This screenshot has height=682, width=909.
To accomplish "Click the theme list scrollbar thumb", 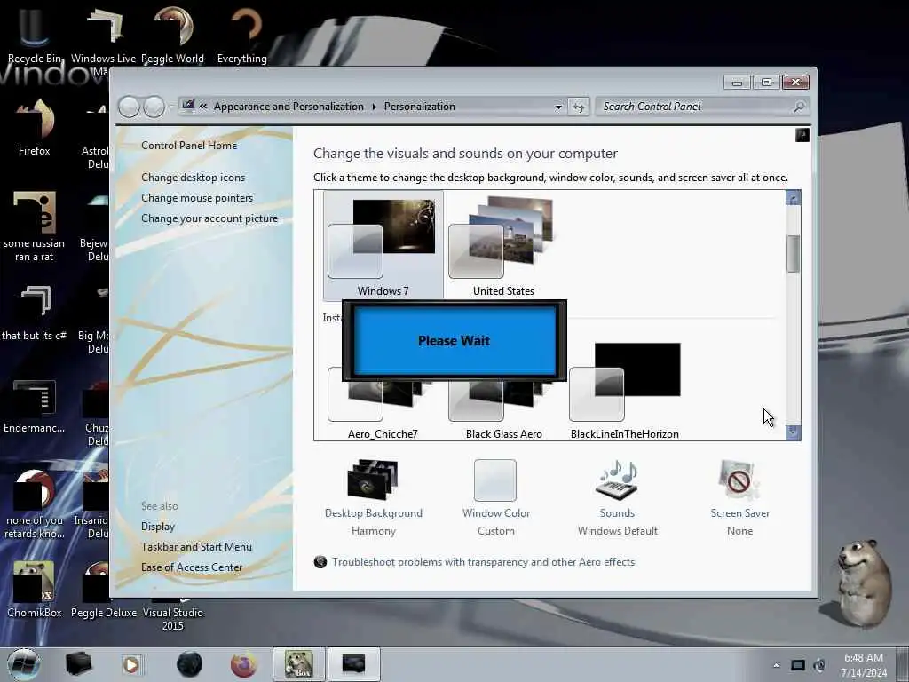I will click(793, 253).
